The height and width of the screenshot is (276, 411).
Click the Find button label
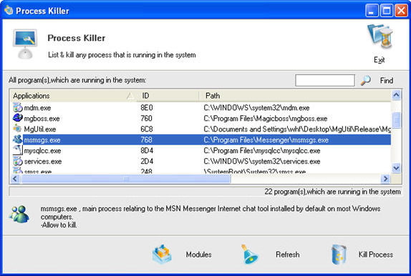pyautogui.click(x=387, y=81)
